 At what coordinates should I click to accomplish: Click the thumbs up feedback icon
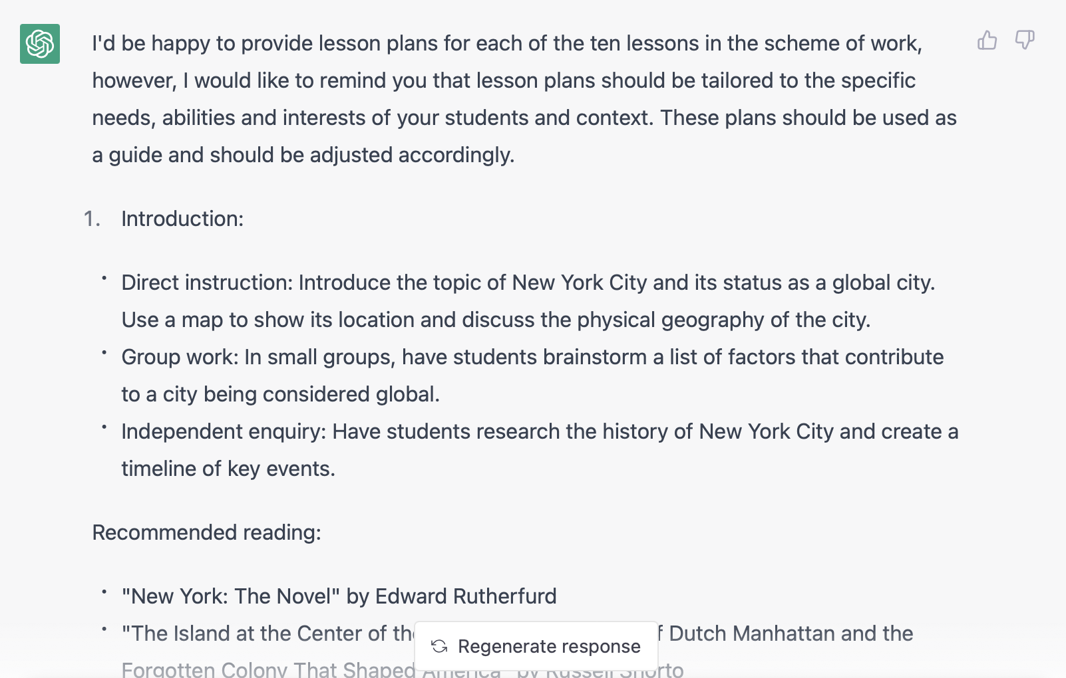click(x=987, y=41)
